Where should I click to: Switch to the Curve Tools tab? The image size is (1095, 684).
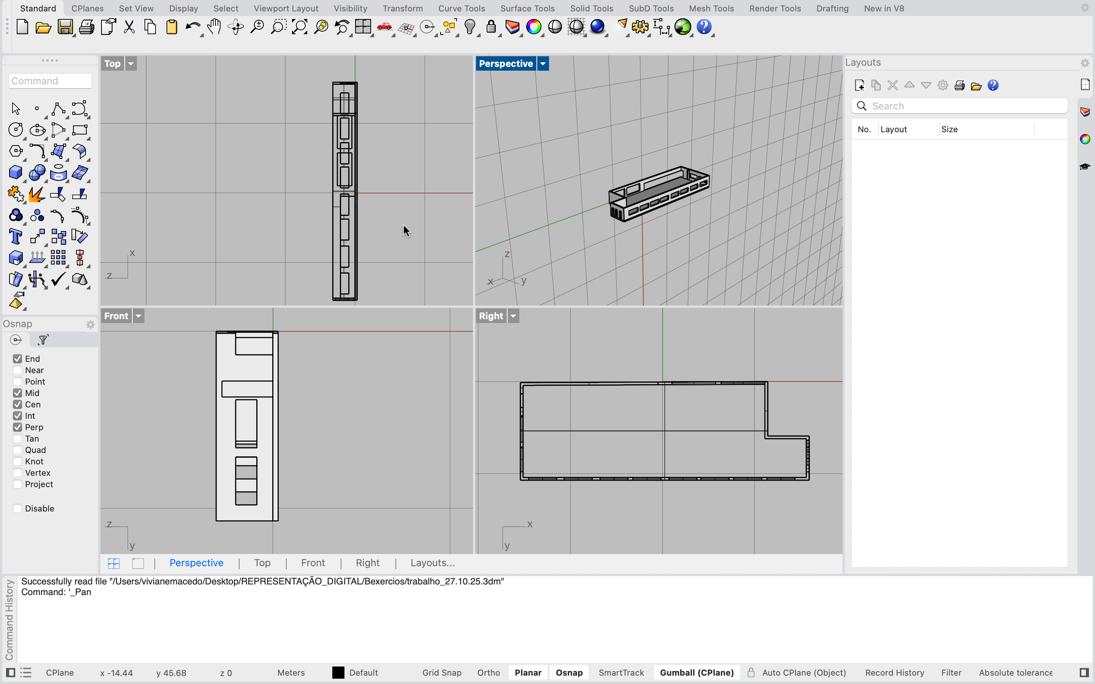pos(461,8)
